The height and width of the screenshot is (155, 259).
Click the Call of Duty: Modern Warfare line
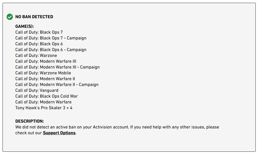43,102
